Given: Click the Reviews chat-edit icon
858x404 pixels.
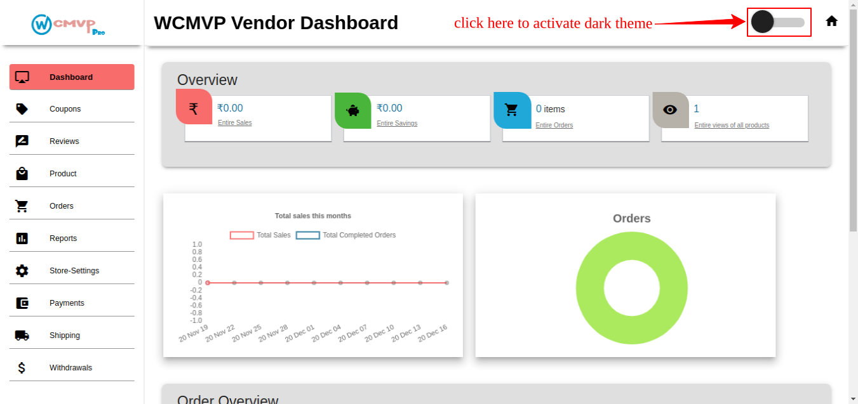Looking at the screenshot, I should 22,141.
